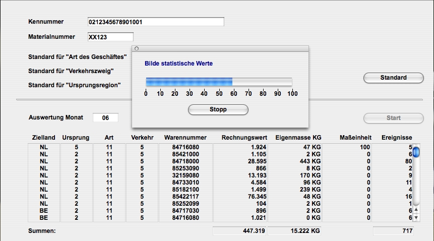The height and width of the screenshot is (241, 434).
Task: Click inside the Kennnummer input field
Action: tap(155, 22)
